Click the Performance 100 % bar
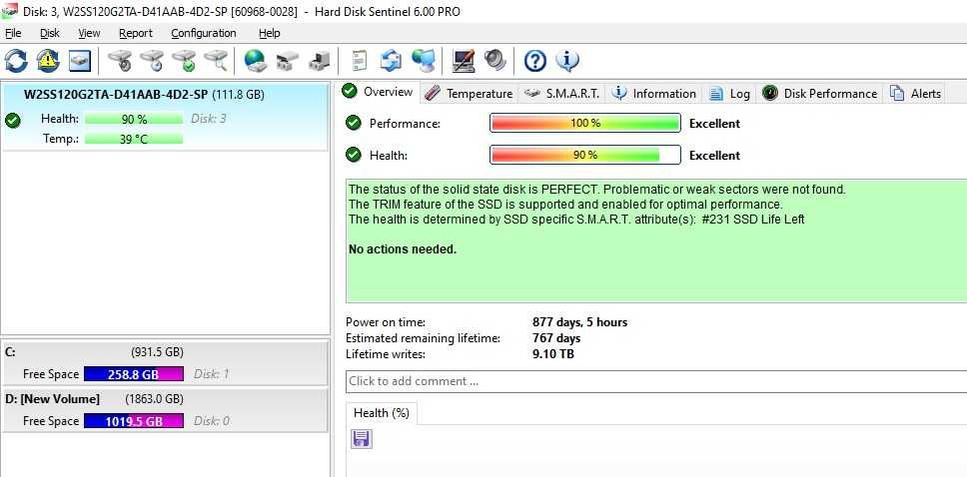The image size is (967, 477). point(585,124)
